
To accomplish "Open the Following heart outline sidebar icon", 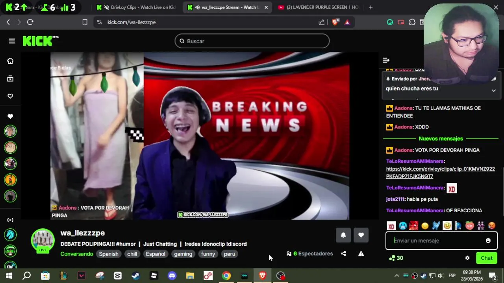I will [10, 96].
